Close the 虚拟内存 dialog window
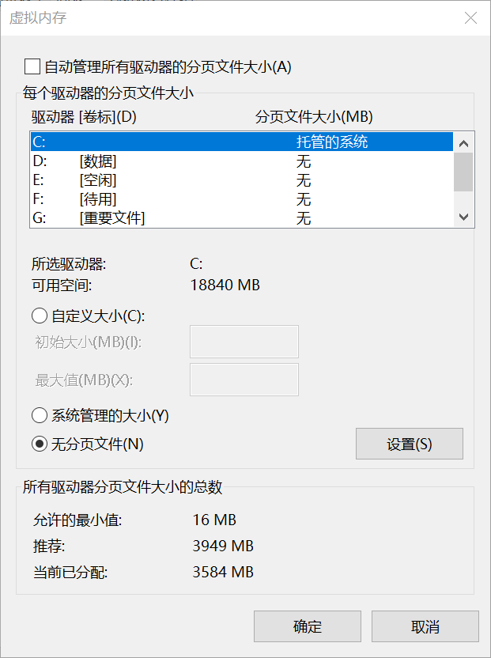Image resolution: width=491 pixels, height=658 pixels. tap(470, 18)
